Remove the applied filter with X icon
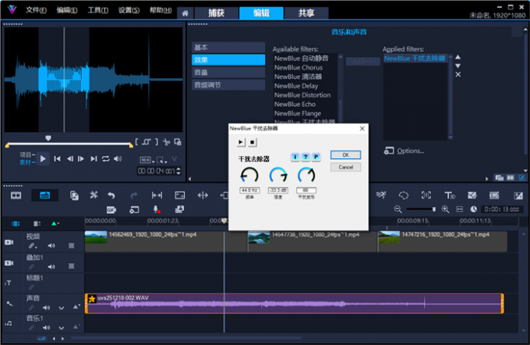Image resolution: width=530 pixels, height=345 pixels. 458,75
